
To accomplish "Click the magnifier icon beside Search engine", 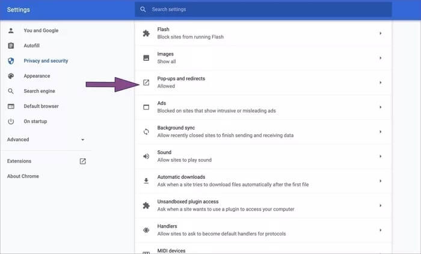I will click(x=11, y=91).
